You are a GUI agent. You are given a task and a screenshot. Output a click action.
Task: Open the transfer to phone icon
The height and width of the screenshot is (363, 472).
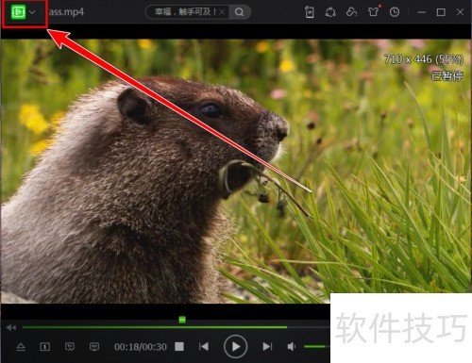[310, 12]
